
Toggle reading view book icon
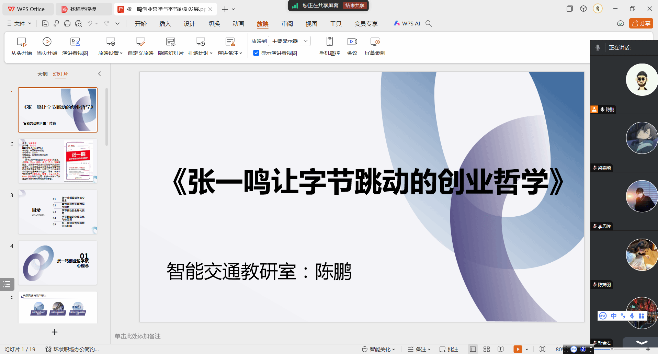pyautogui.click(x=501, y=349)
